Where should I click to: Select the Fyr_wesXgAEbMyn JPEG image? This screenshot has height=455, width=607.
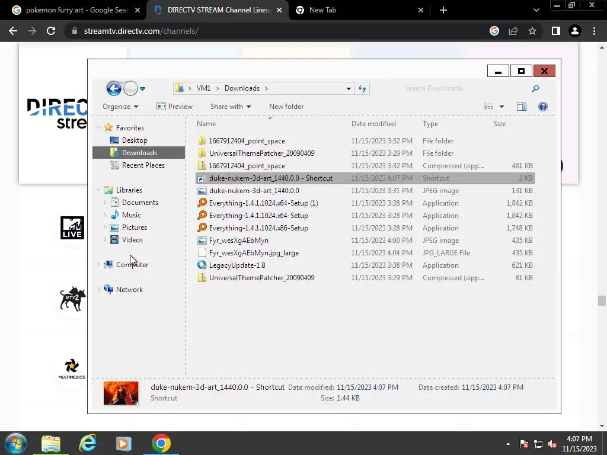click(365, 241)
